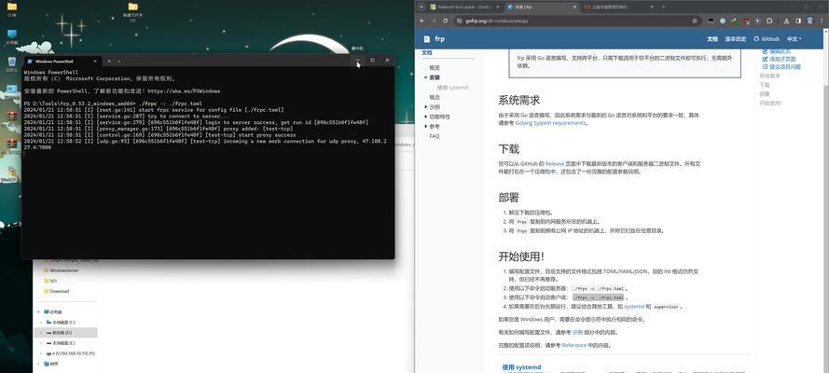The height and width of the screenshot is (373, 829).
Task: Click the gofrp.org address bar
Action: point(576,21)
